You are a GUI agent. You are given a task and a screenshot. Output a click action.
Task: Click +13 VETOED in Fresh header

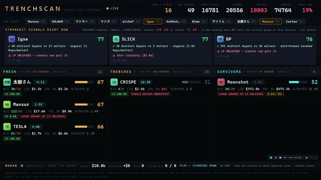point(41,72)
